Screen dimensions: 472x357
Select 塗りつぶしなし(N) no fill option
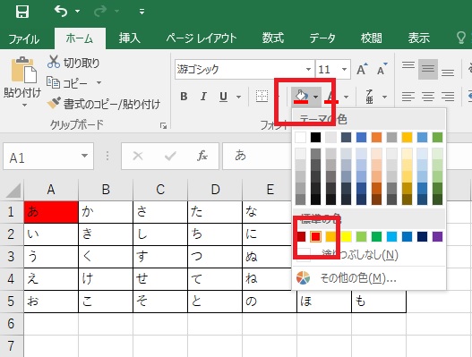(x=369, y=255)
